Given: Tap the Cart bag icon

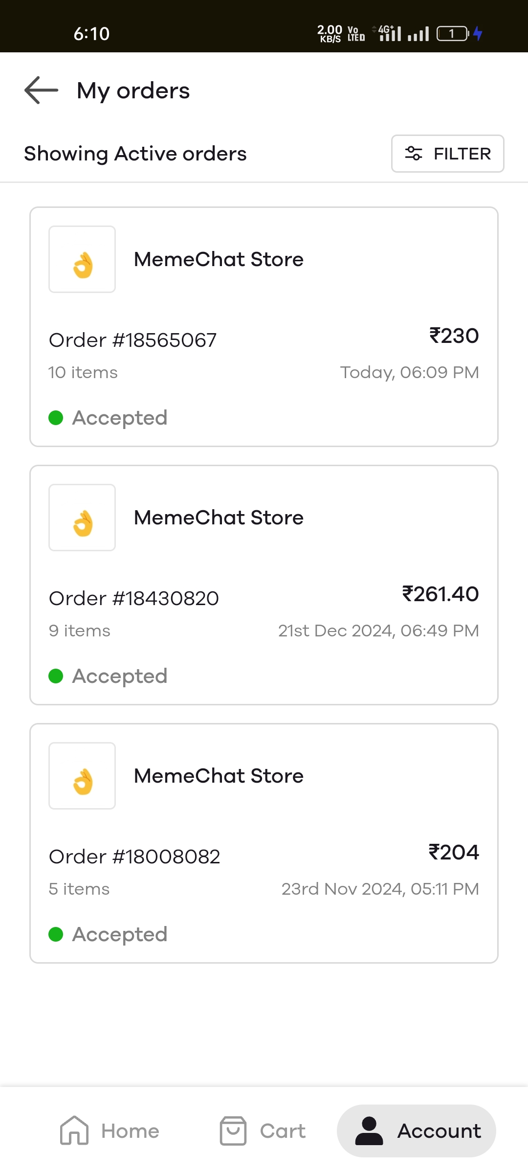Looking at the screenshot, I should click(233, 1130).
